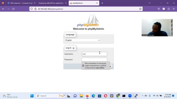Image resolution: width=177 pixels, height=99 pixels.
Task: Open the terminal window from the taskbar
Action: click(124, 96)
